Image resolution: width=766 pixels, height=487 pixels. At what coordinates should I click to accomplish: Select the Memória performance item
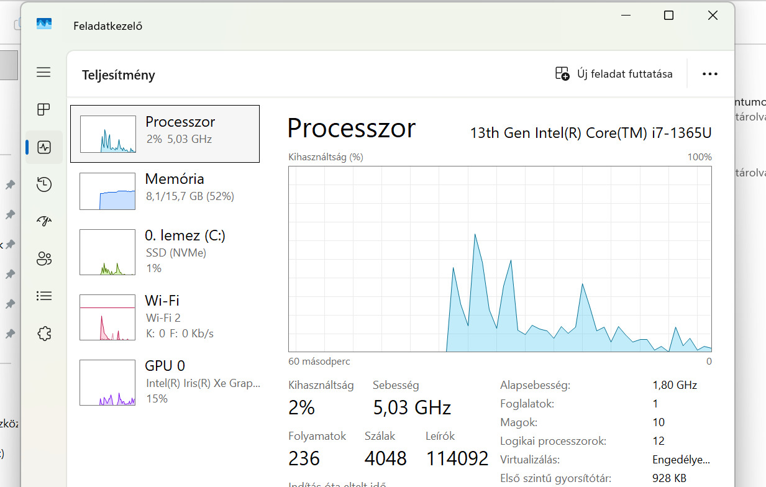(165, 191)
